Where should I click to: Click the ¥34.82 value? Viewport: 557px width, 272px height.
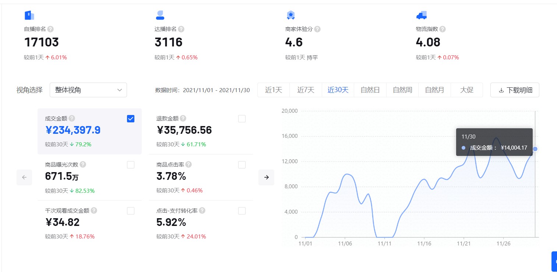coord(62,222)
